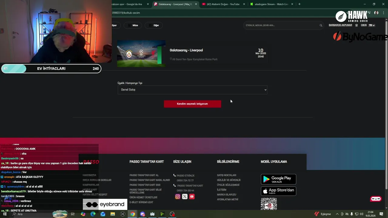Image resolution: width=388 pixels, height=218 pixels.
Task: Select the Diğer category chip
Action: (154, 25)
